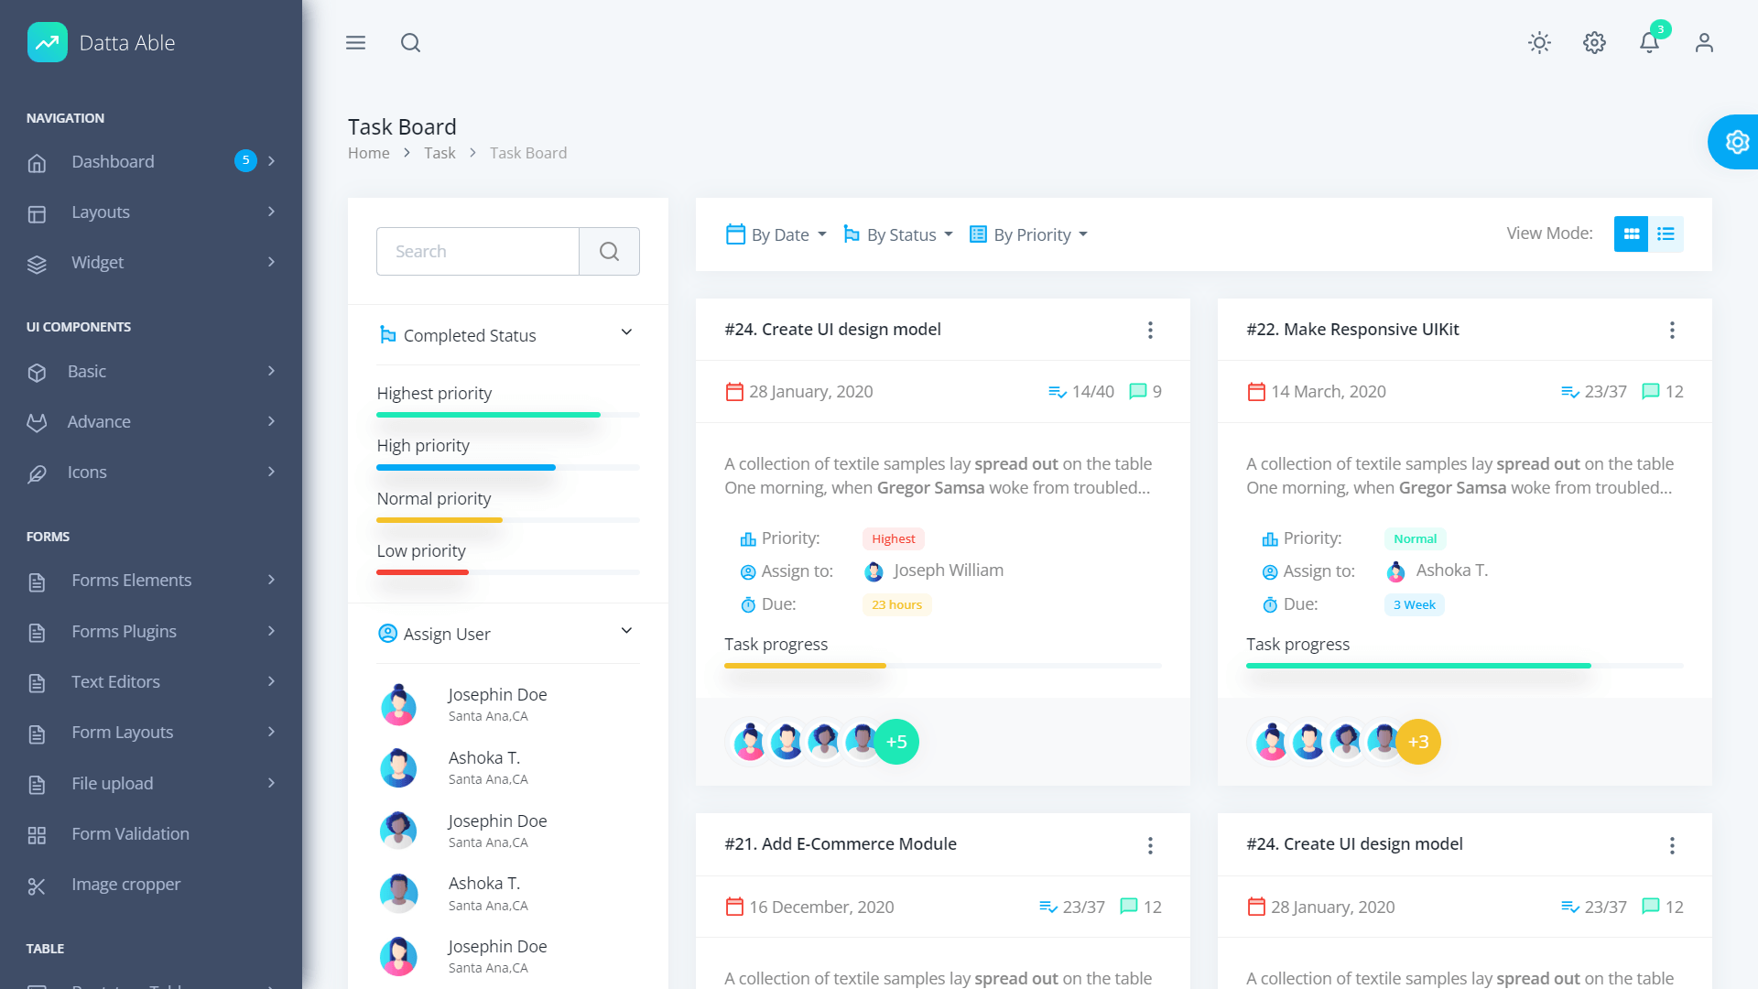Image resolution: width=1758 pixels, height=989 pixels.
Task: Open notifications via the bell icon
Action: [1649, 43]
